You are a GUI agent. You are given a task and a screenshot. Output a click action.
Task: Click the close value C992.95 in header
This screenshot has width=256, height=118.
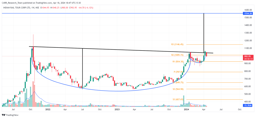[73, 7]
